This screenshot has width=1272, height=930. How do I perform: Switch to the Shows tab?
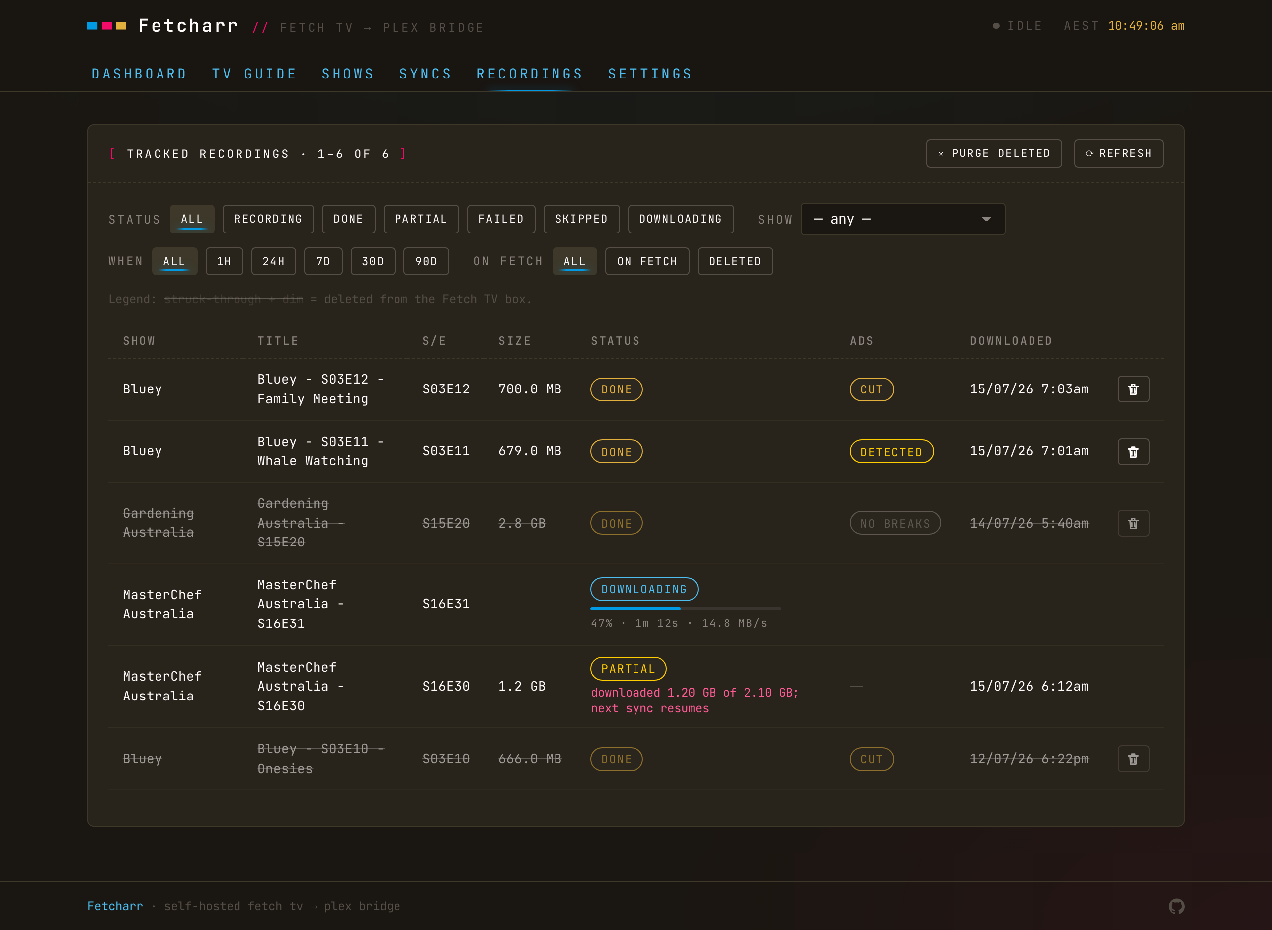coord(348,74)
